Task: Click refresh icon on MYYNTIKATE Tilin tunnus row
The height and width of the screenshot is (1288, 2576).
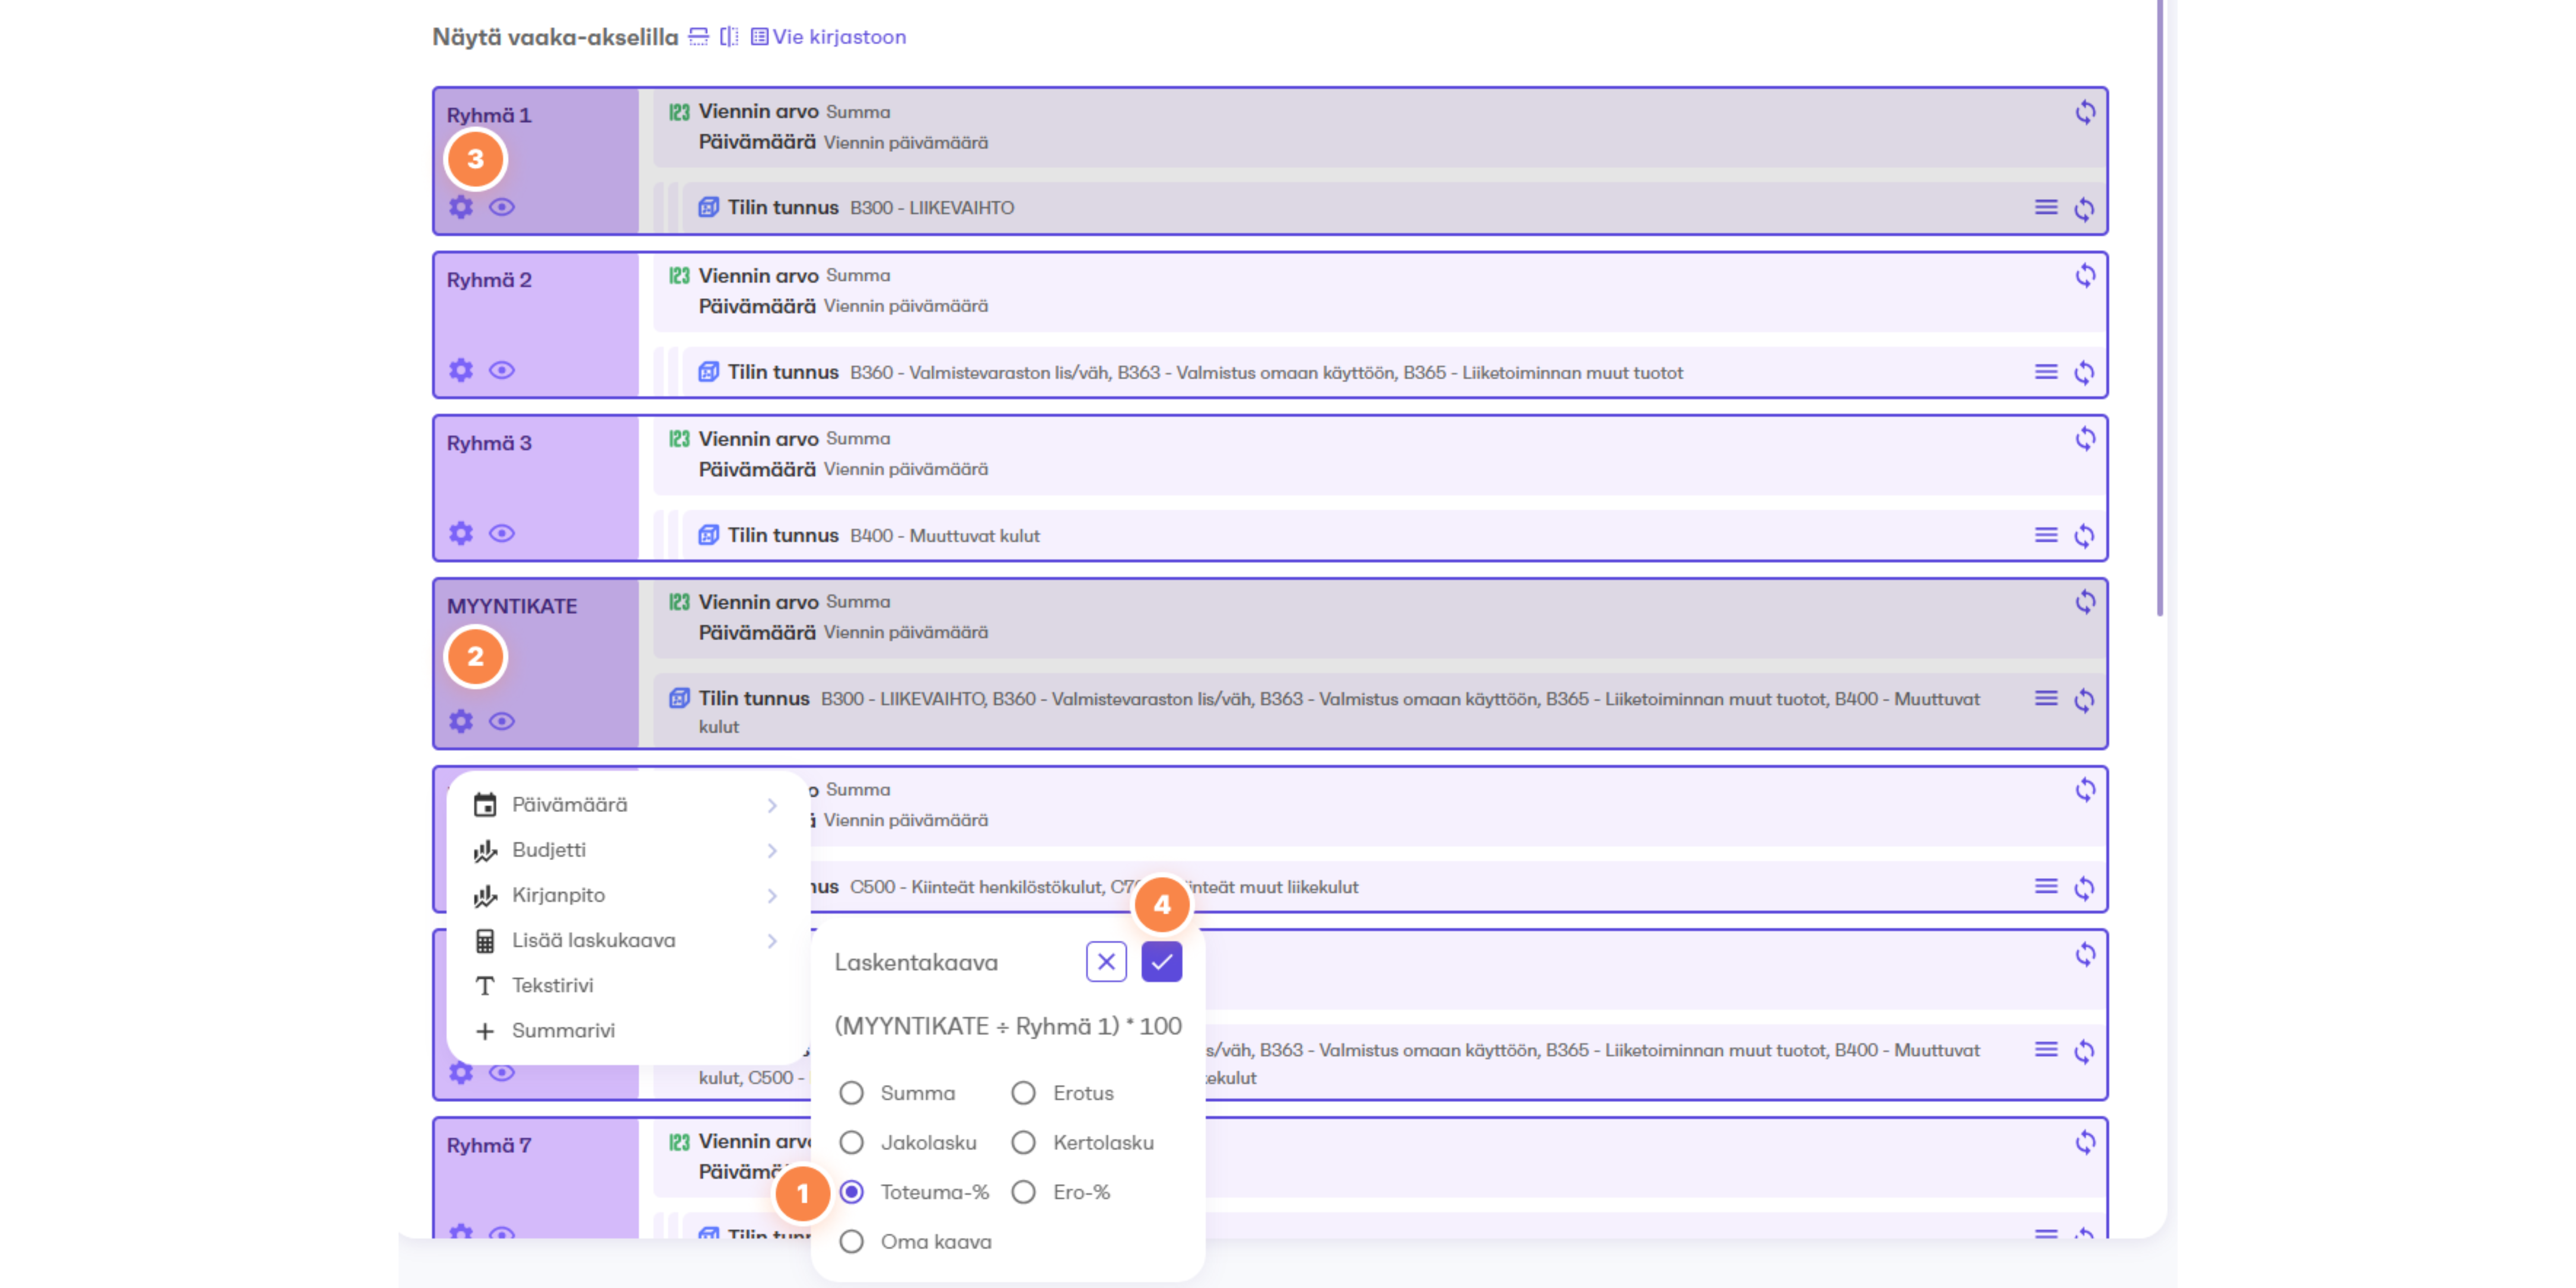Action: coord(2084,700)
